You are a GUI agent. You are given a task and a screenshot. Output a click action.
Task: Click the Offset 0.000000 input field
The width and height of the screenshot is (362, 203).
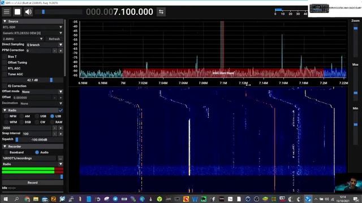pos(32,98)
